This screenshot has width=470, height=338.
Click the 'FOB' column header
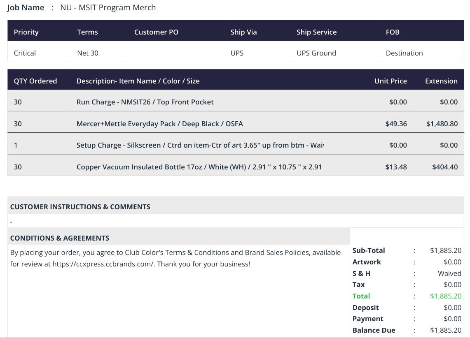(393, 32)
